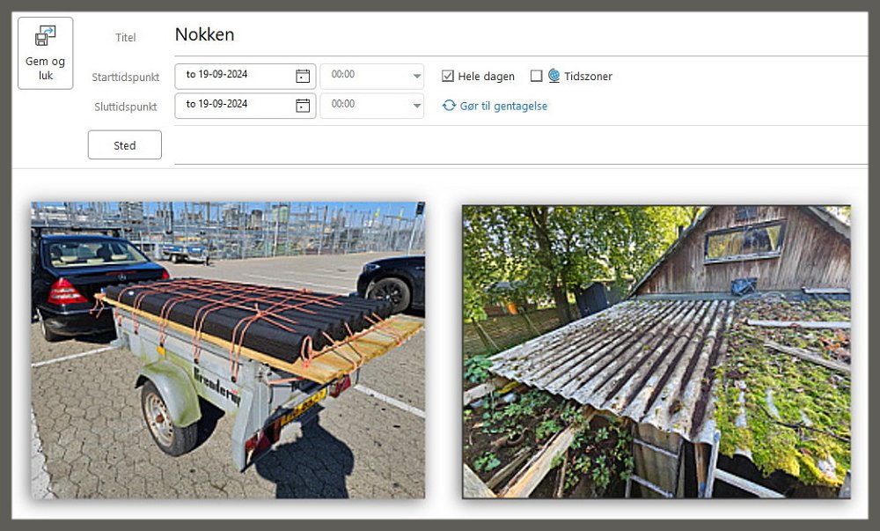Click the Titel label
This screenshot has height=531, width=880.
126,37
